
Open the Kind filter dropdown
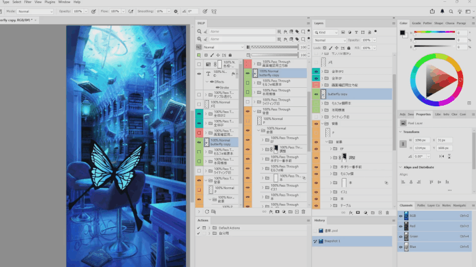tap(326, 32)
